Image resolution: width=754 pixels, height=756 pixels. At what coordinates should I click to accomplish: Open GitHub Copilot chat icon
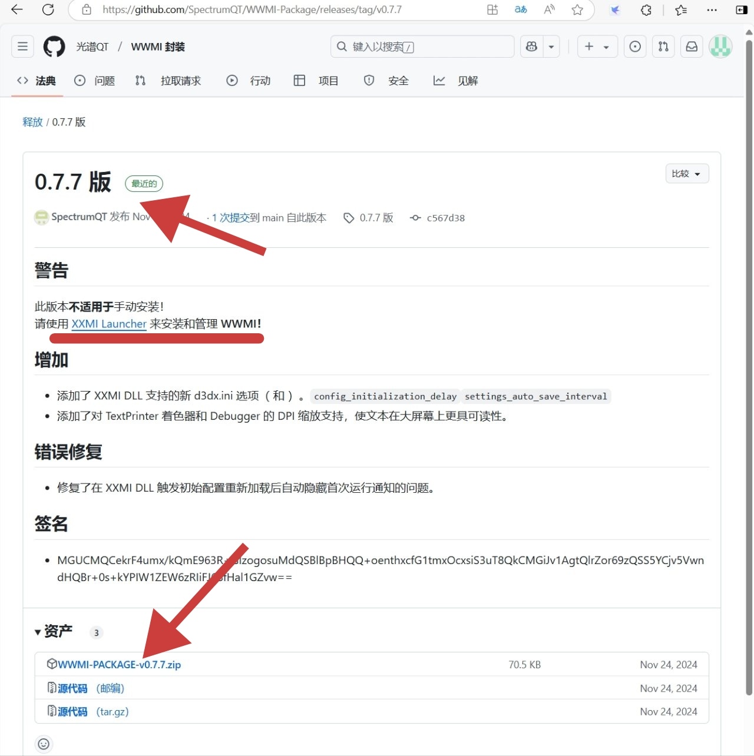coord(531,47)
